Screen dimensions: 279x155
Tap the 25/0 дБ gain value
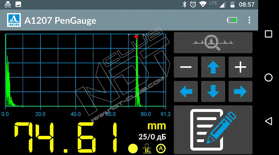(x=152, y=137)
